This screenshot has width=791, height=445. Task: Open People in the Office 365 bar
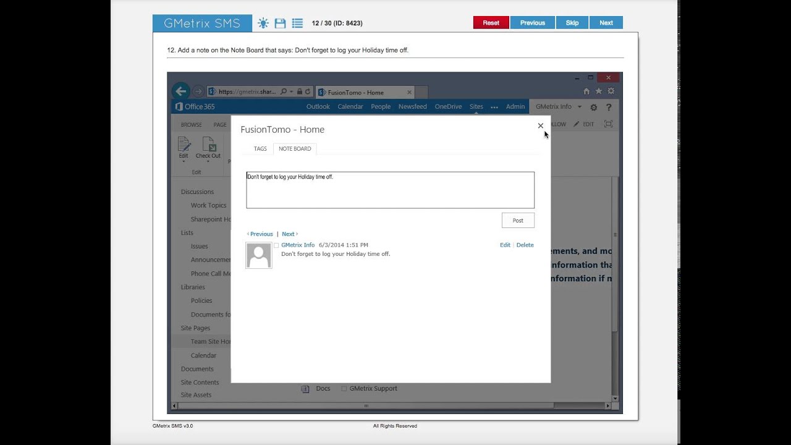point(381,106)
